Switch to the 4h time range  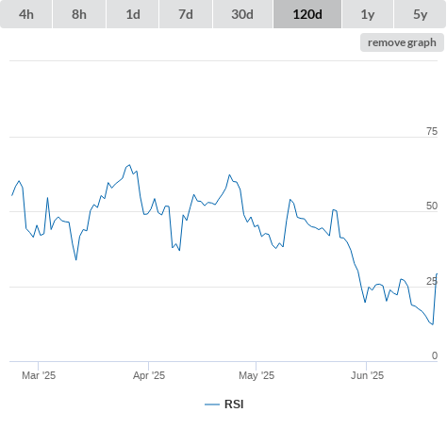pos(26,14)
